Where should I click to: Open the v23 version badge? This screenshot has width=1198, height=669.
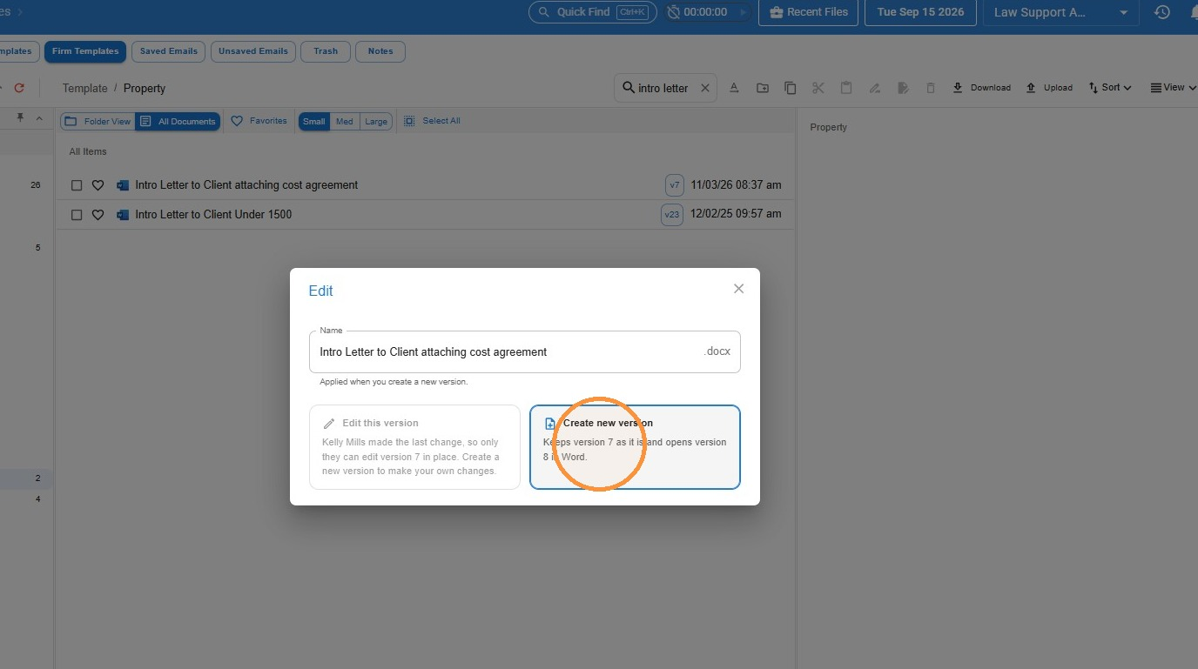pyautogui.click(x=672, y=215)
